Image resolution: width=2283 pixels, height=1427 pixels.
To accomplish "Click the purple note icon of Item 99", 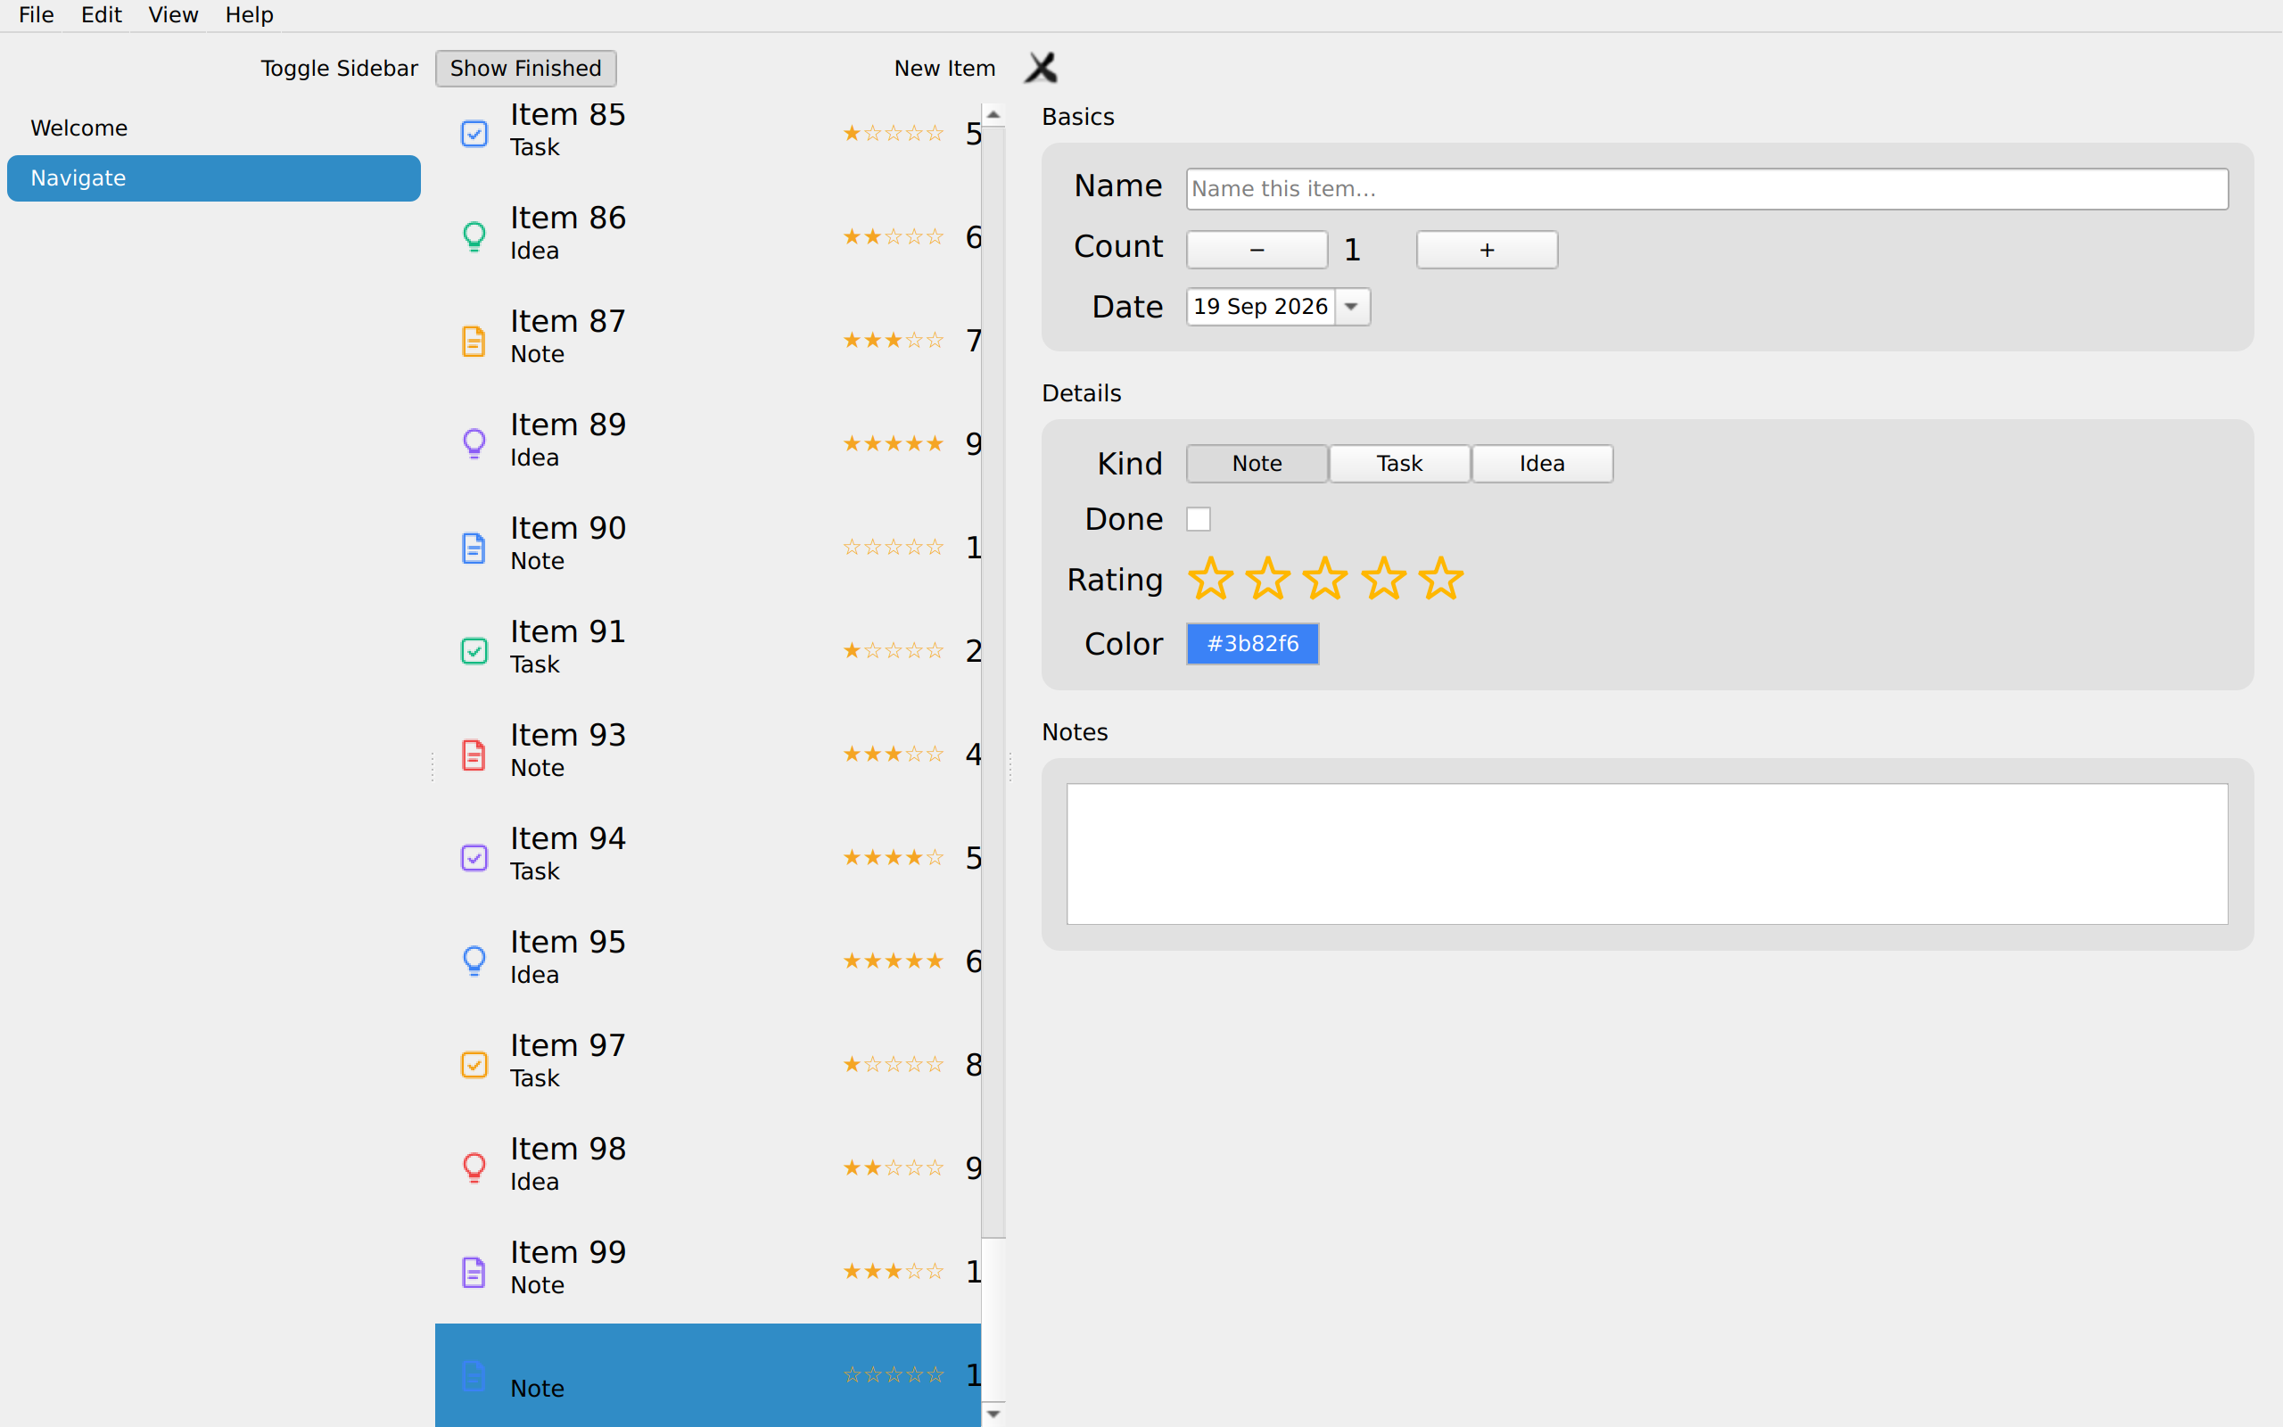I will [474, 1271].
